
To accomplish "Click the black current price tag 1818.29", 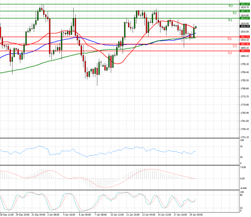I will click(245, 26).
